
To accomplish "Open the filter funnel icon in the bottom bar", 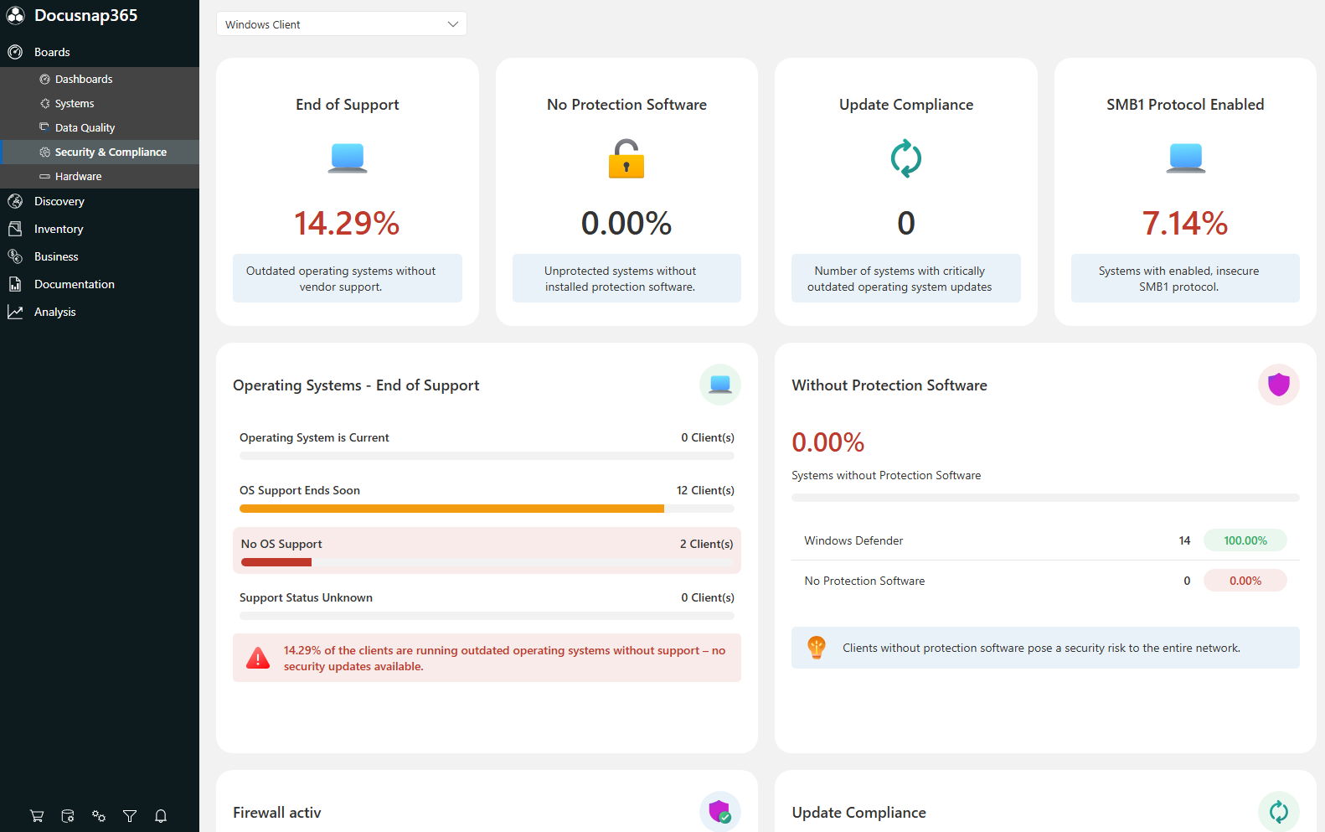I will pos(130,816).
